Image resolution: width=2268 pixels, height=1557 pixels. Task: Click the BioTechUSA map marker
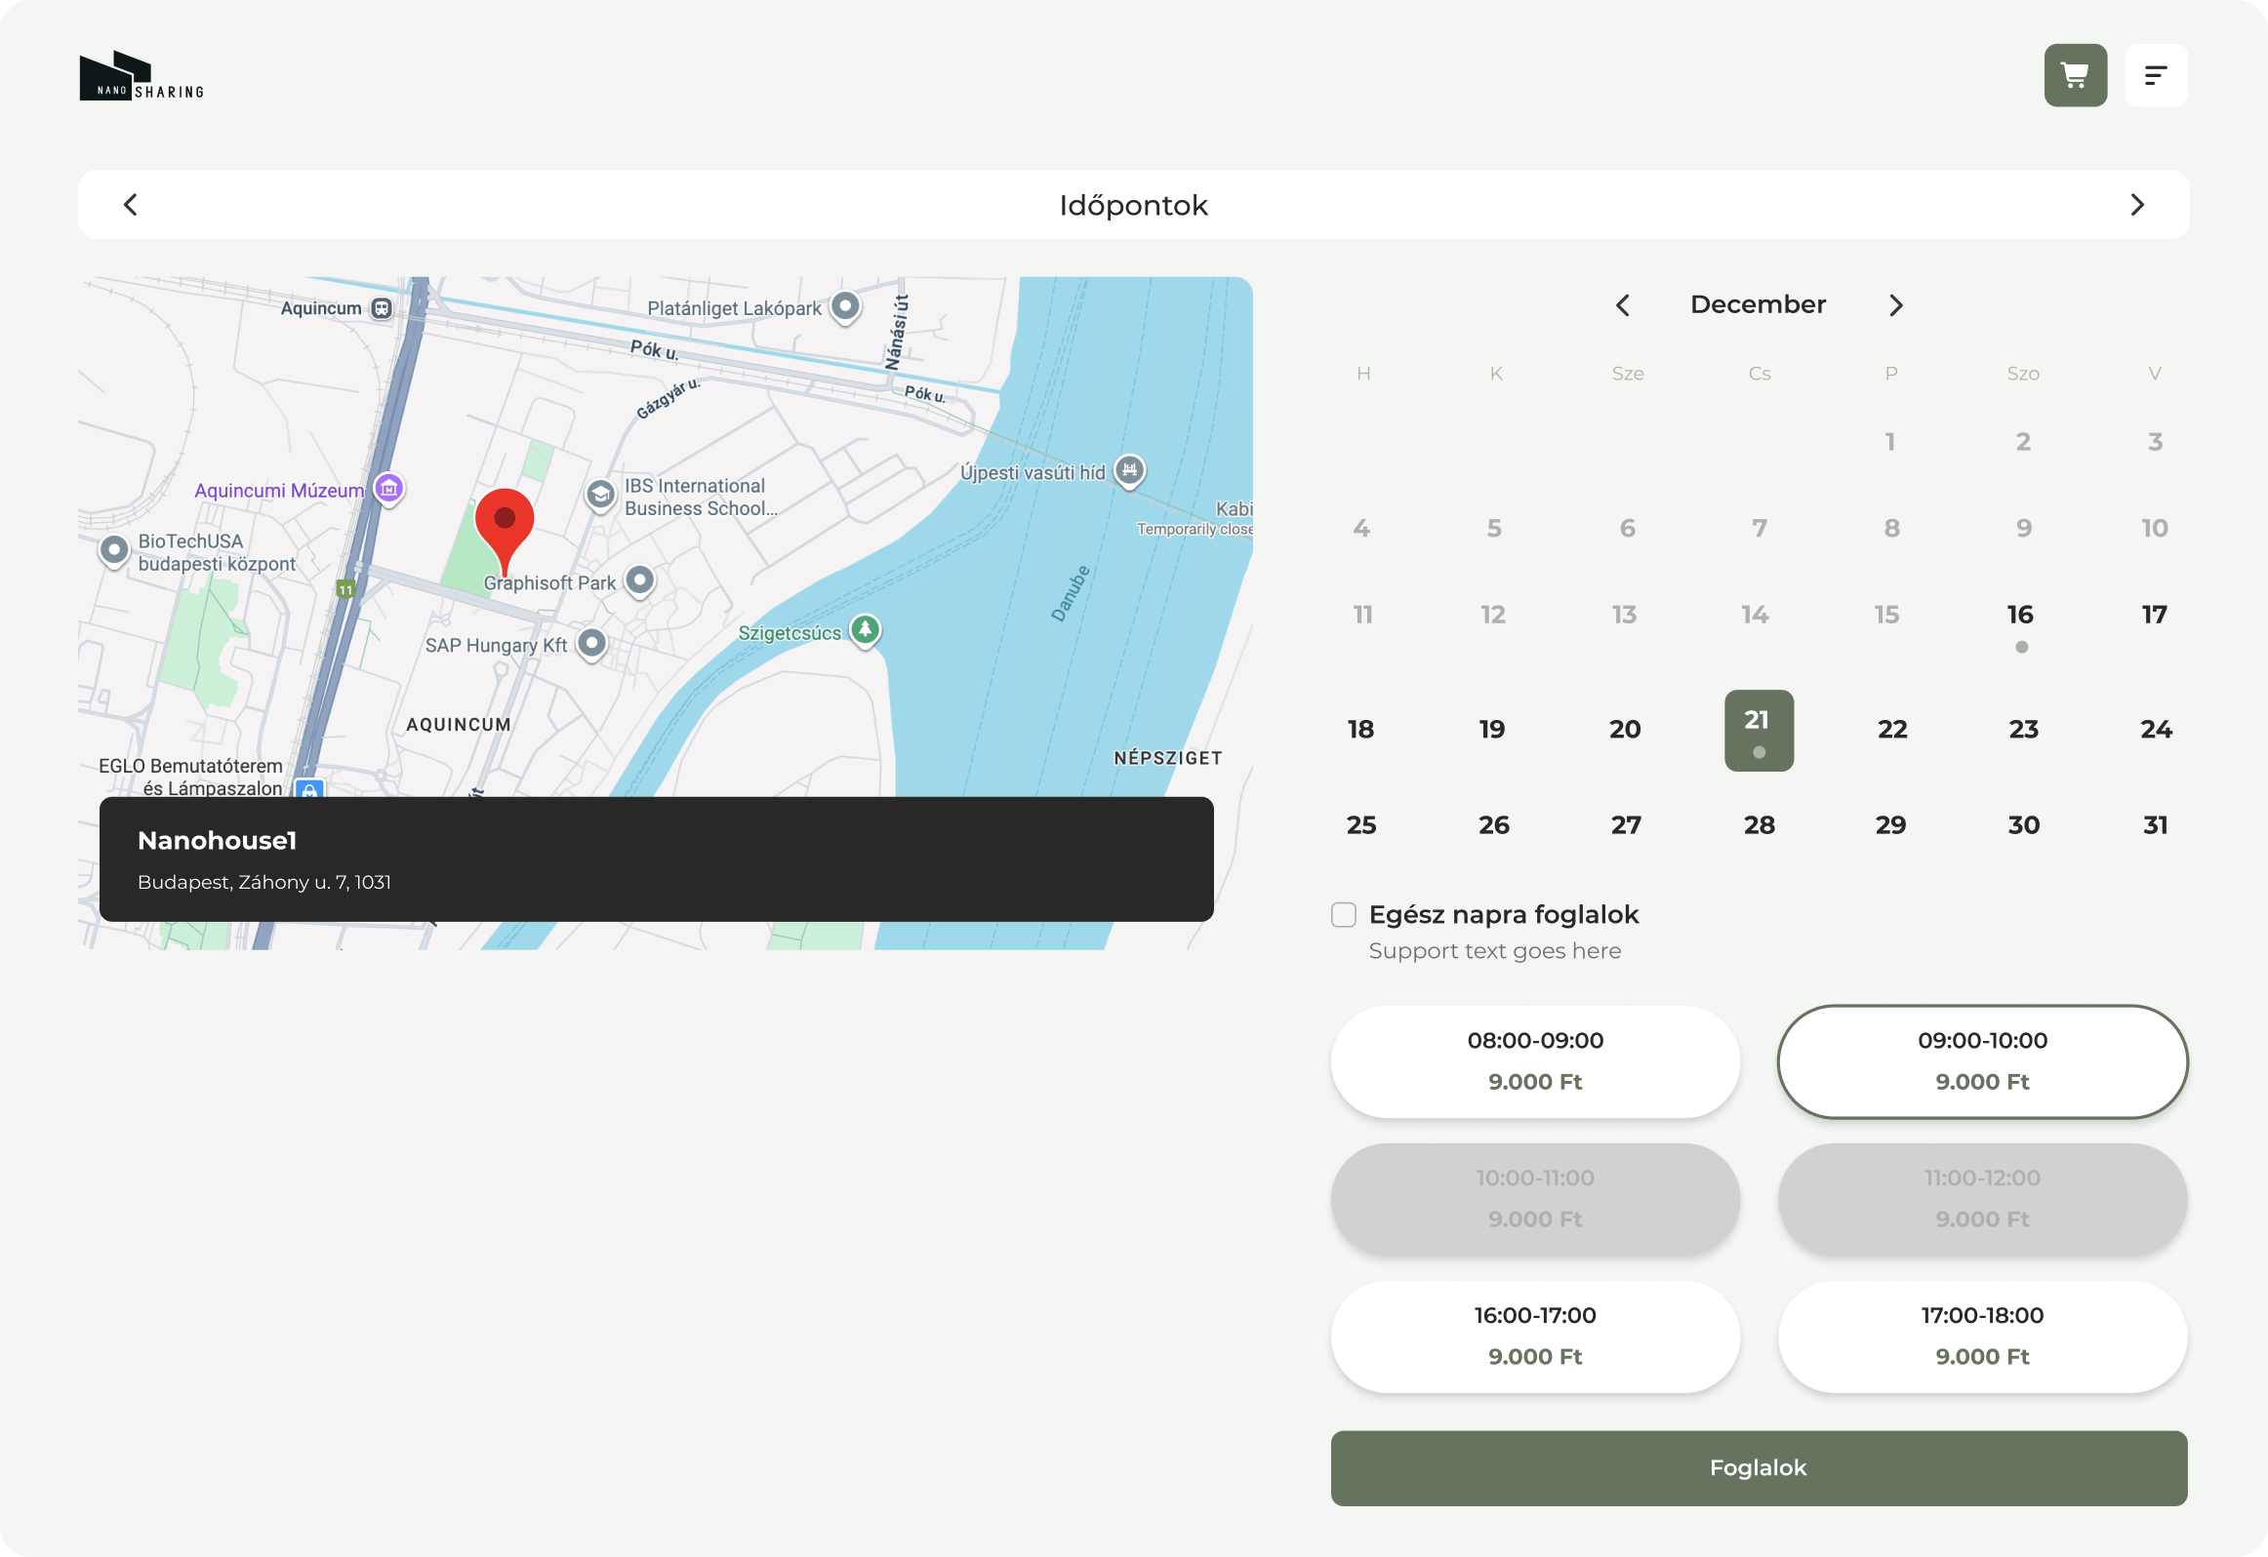point(114,551)
